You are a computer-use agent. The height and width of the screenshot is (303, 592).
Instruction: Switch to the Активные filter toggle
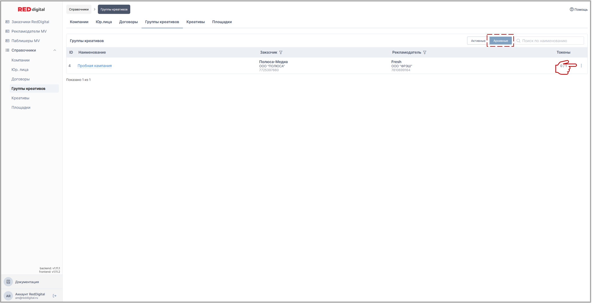[x=478, y=41]
